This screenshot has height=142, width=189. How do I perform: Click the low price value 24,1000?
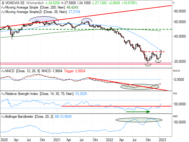(x=85, y=3)
